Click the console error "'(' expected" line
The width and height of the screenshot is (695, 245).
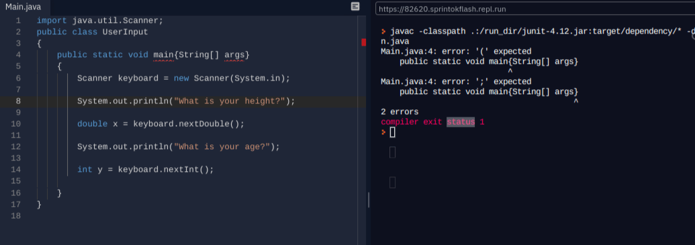(456, 52)
